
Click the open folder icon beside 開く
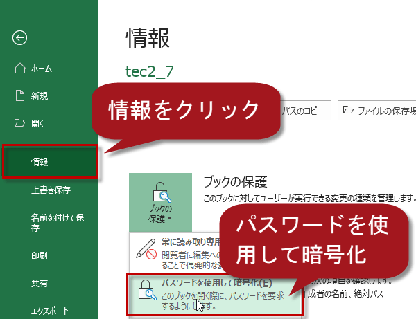pyautogui.click(x=20, y=124)
